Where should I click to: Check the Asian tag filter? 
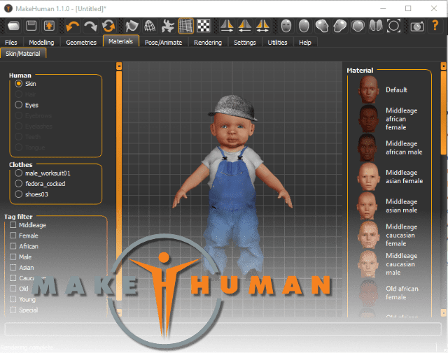tap(13, 268)
